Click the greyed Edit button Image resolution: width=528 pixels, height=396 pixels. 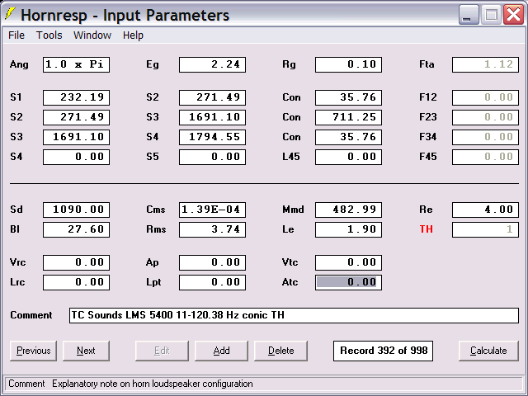162,351
